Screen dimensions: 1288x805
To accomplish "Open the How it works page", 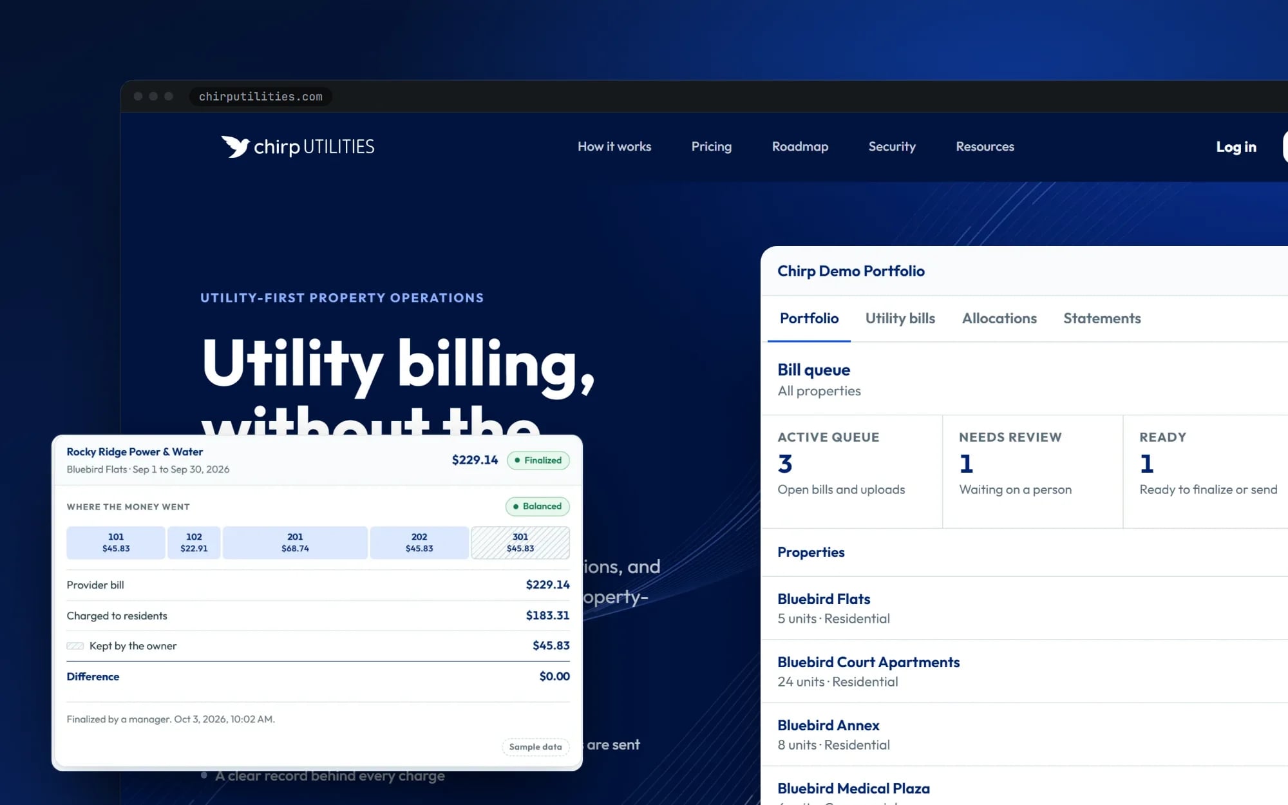I will click(x=614, y=147).
